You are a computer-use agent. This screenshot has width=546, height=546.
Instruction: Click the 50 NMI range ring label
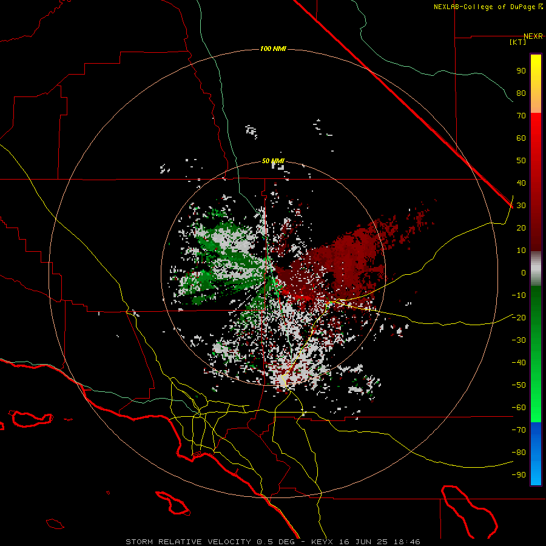pos(273,161)
